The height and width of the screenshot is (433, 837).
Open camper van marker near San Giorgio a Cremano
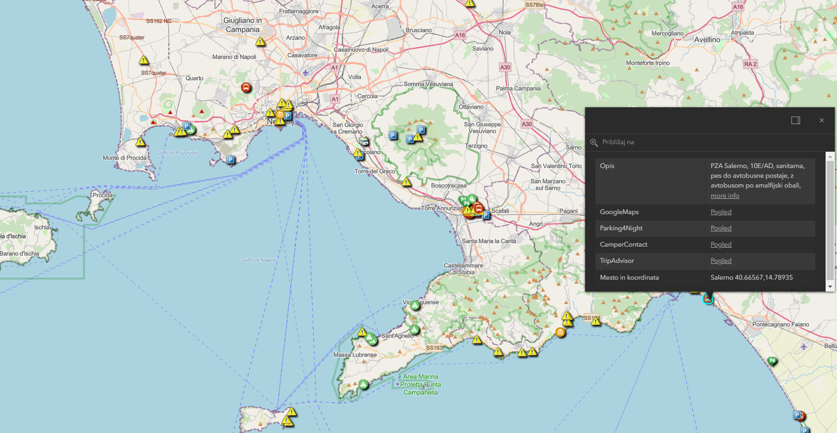[x=364, y=141]
